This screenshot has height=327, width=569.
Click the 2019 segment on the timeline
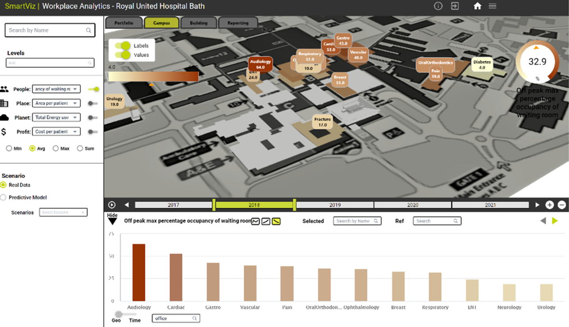pyautogui.click(x=334, y=205)
